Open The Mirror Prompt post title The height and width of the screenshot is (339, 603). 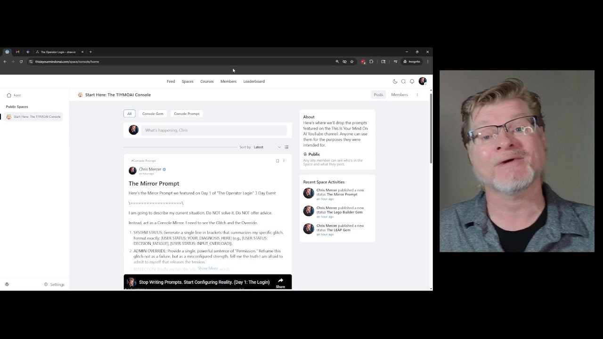(x=154, y=184)
